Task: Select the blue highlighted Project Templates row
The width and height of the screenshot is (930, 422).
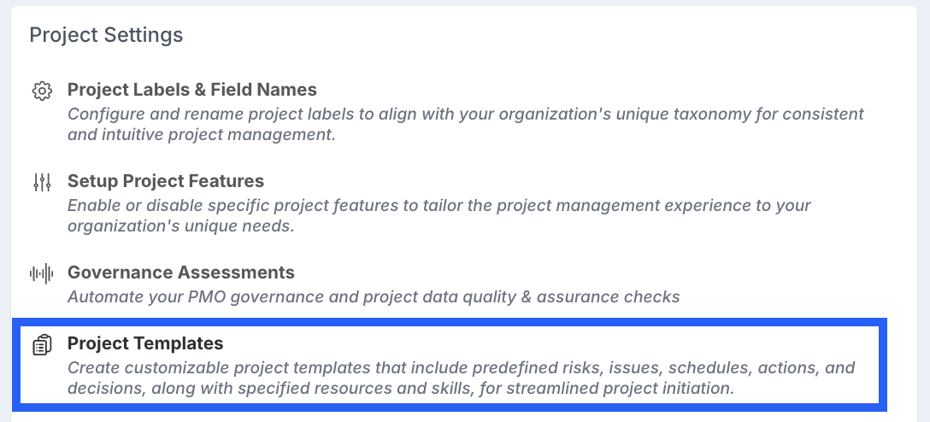Action: (450, 365)
